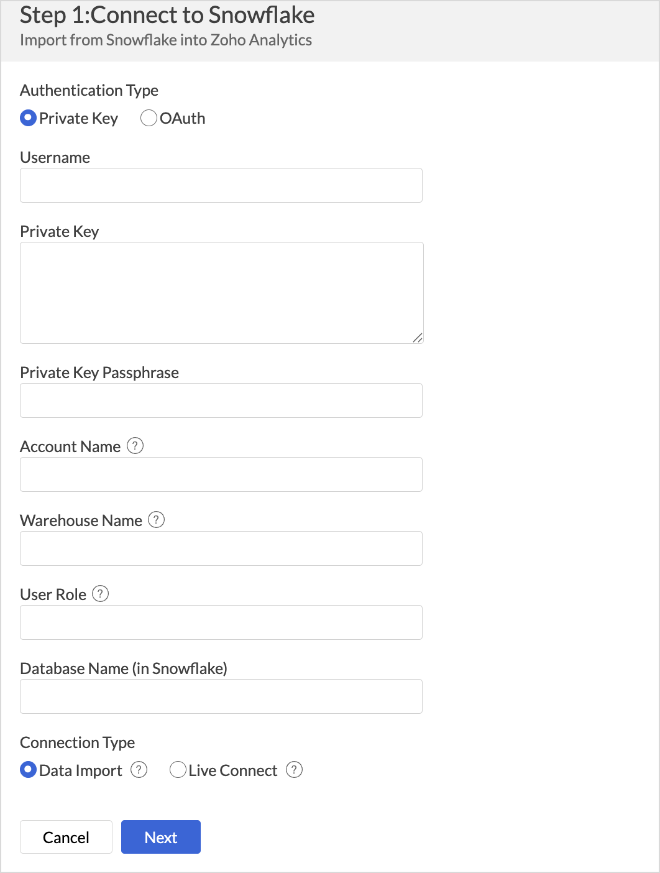660x873 pixels.
Task: Open the User Role help icon
Action: [100, 594]
